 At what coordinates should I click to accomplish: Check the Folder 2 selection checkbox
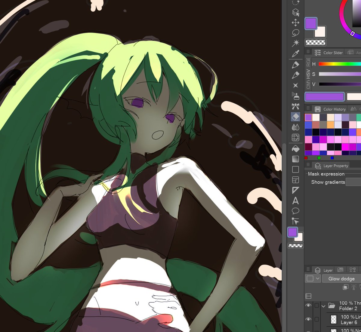(x=317, y=306)
